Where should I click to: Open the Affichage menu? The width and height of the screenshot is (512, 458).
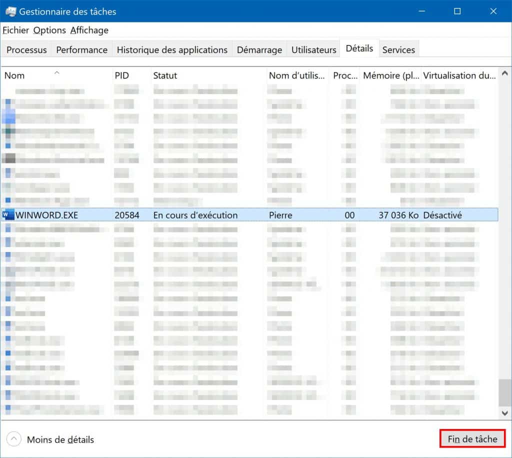click(89, 30)
